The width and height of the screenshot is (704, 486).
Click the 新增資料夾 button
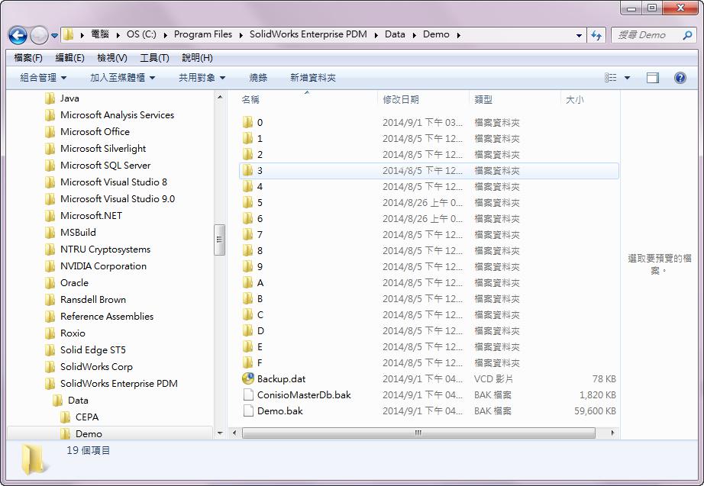click(x=313, y=78)
